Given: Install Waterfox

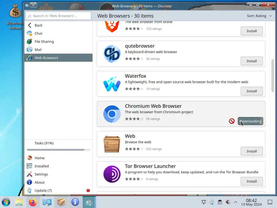Looking at the screenshot, I should coord(252,91).
